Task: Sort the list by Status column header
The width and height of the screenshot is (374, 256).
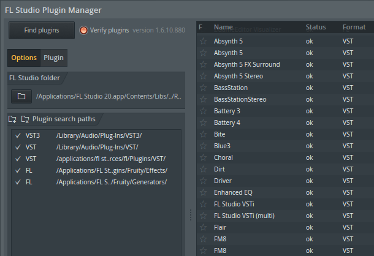Action: [316, 28]
